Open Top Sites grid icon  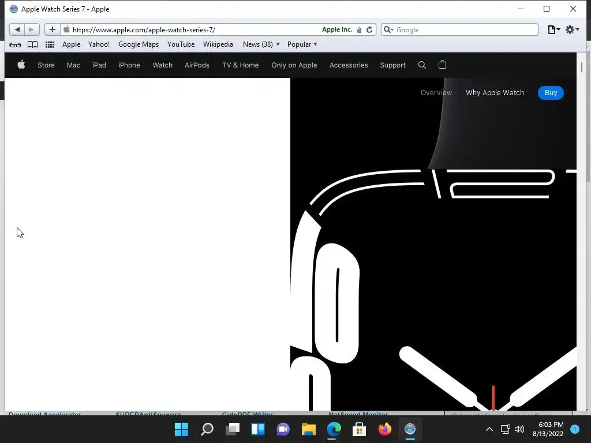(x=50, y=44)
